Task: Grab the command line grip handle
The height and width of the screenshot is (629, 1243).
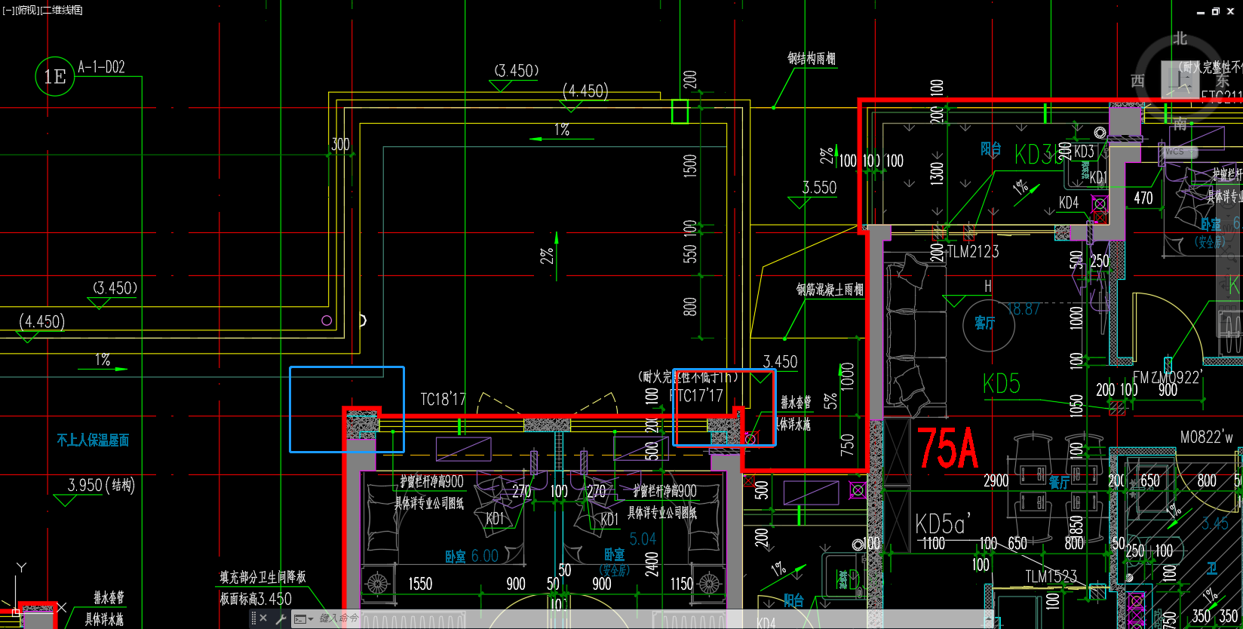Action: click(253, 618)
